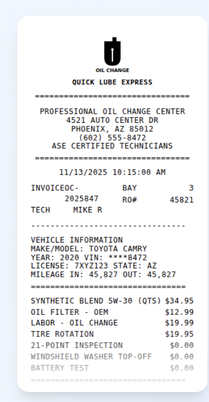Click the bay number 3
This screenshot has height=402, width=209.
tap(191, 188)
